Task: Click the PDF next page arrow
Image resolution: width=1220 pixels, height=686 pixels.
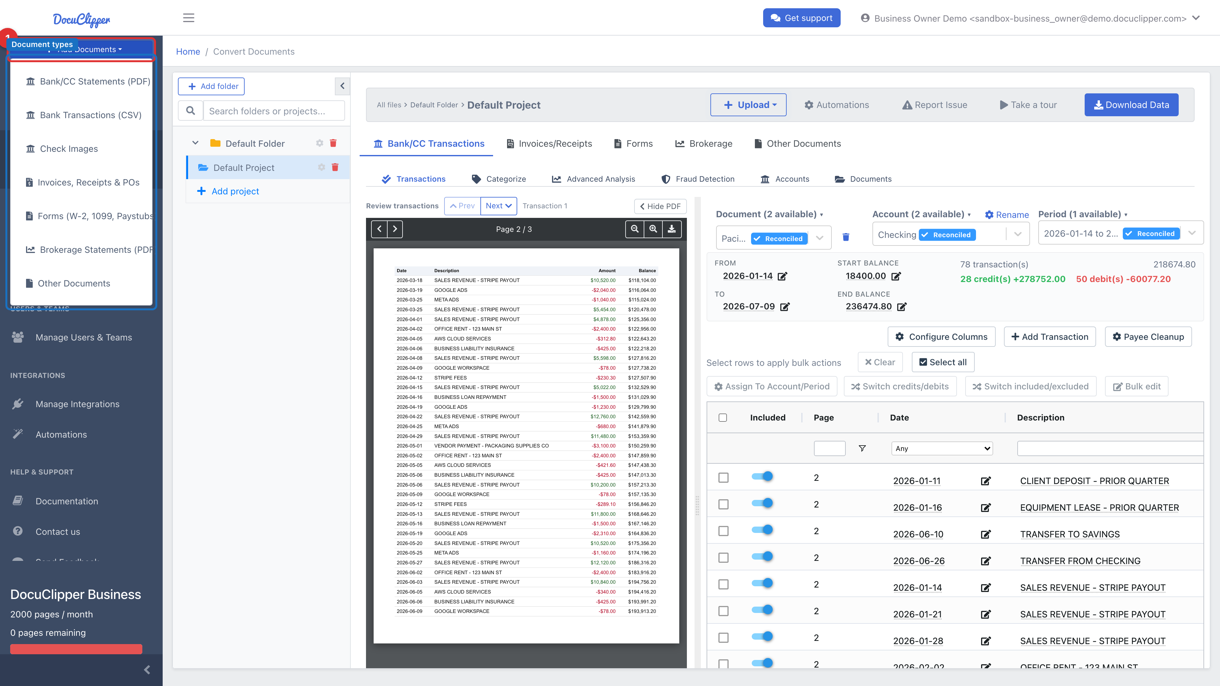Action: (395, 229)
